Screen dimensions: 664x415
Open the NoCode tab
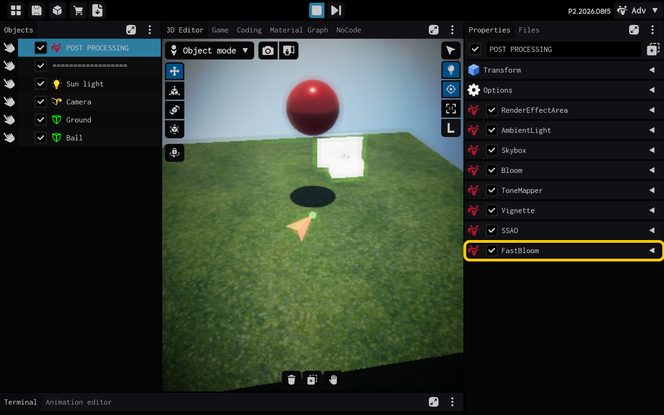[349, 30]
